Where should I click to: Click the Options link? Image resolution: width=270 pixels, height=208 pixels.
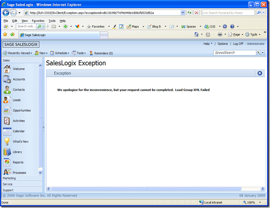tap(222, 44)
